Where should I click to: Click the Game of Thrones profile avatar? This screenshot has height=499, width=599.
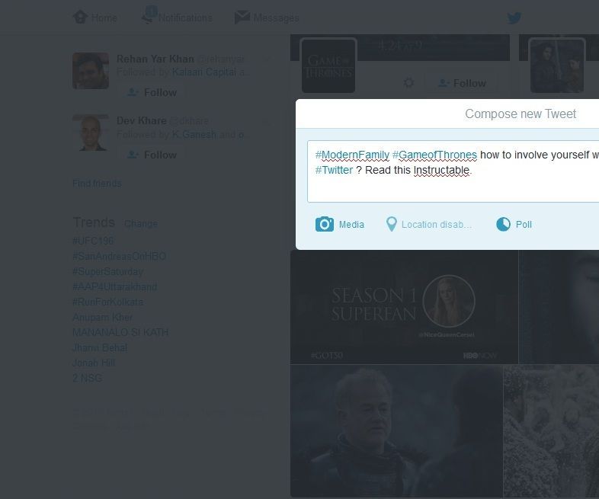[x=328, y=66]
